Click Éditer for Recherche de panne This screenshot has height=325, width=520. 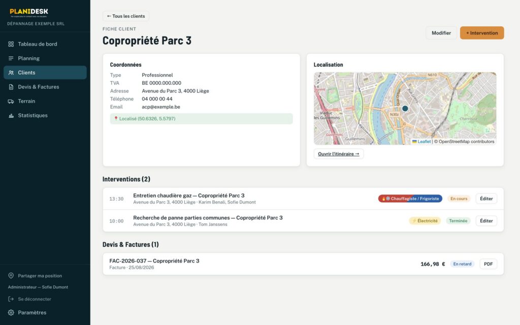tap(486, 221)
